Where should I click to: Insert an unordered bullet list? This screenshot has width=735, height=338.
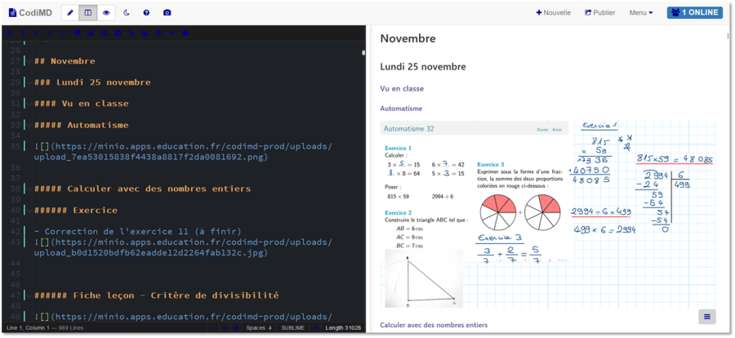coord(91,33)
